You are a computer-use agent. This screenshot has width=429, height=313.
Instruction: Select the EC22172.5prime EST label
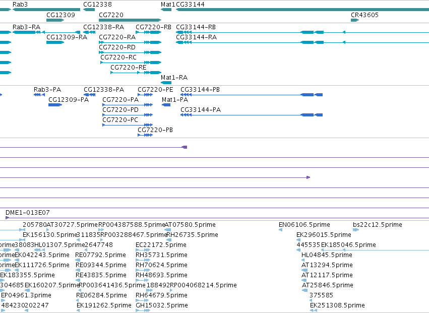tap(161, 245)
